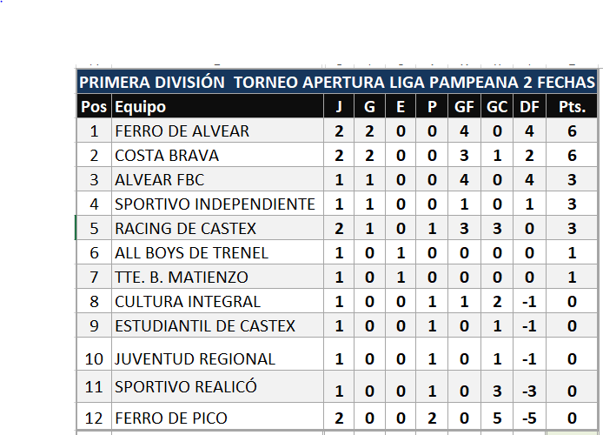Click the table title PRIMERA DIVISIÓN TORNEO APERTURA

click(337, 83)
